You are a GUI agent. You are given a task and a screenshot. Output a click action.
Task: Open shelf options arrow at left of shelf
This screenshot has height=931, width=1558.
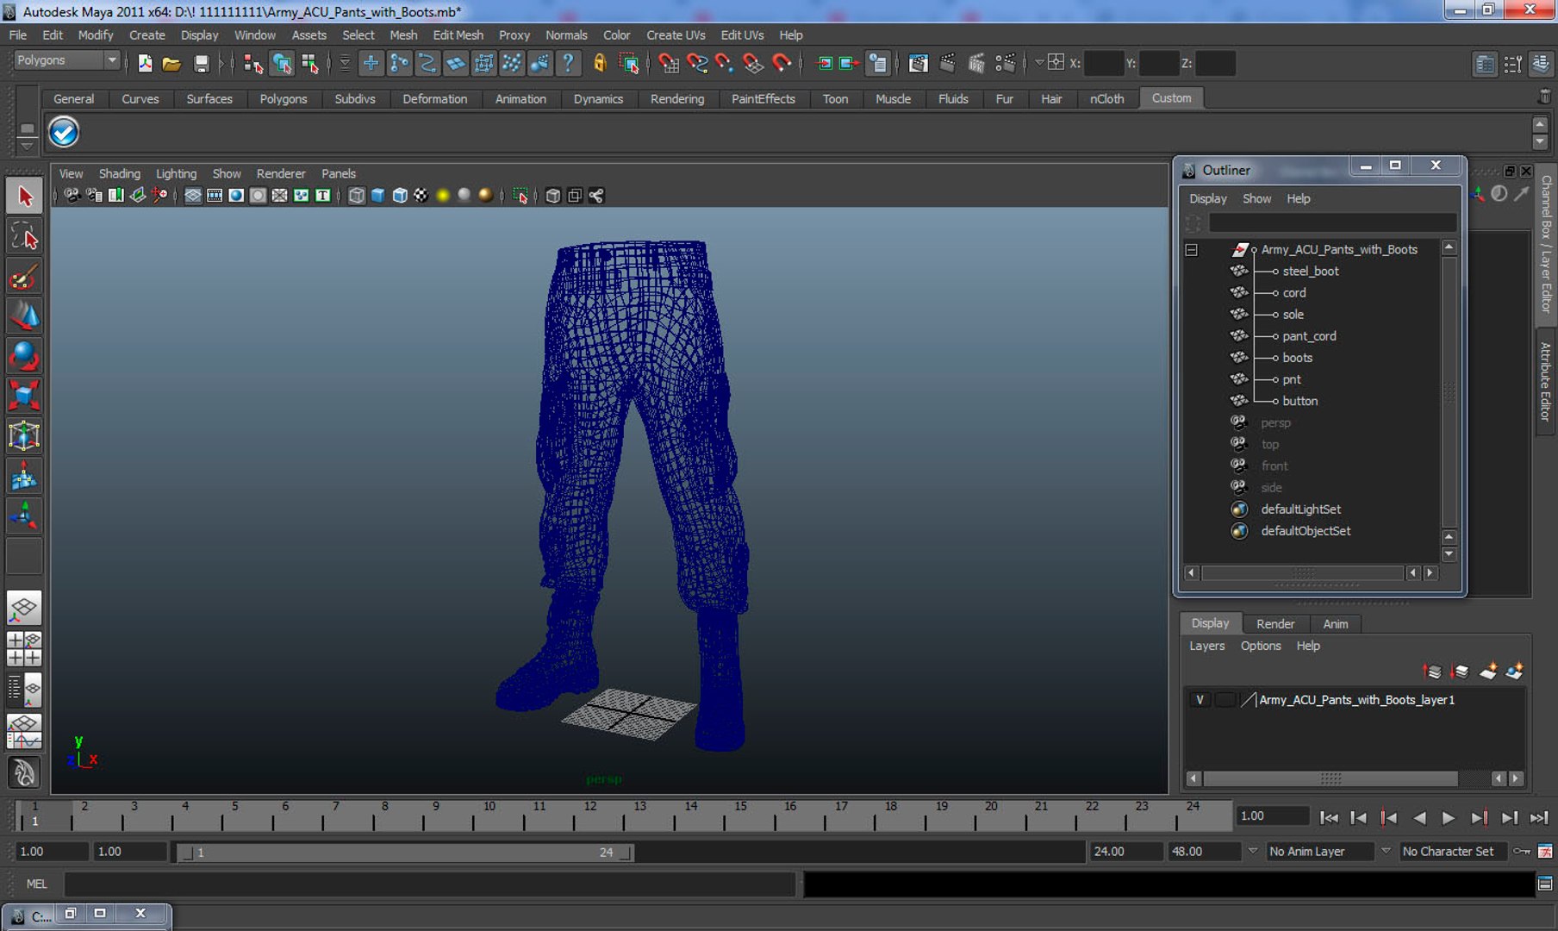point(27,145)
